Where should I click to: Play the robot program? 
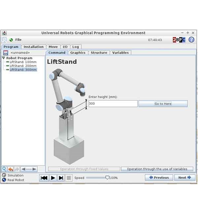tap(53, 178)
